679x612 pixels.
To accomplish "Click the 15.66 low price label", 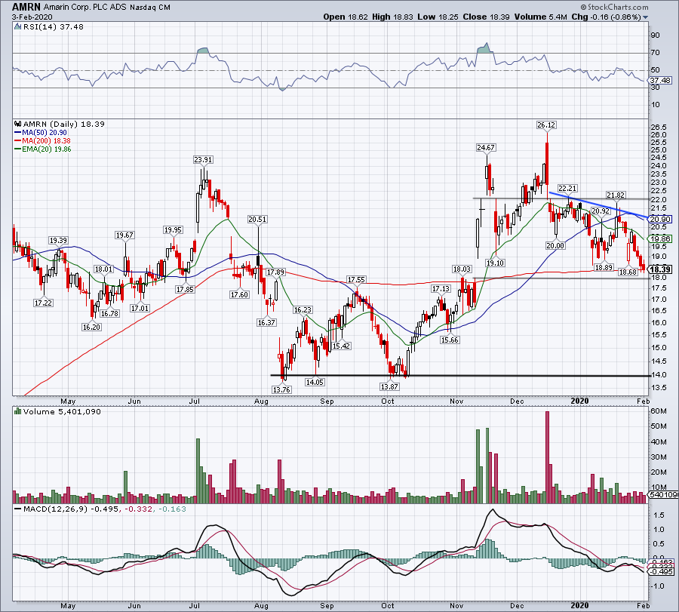I will point(450,340).
